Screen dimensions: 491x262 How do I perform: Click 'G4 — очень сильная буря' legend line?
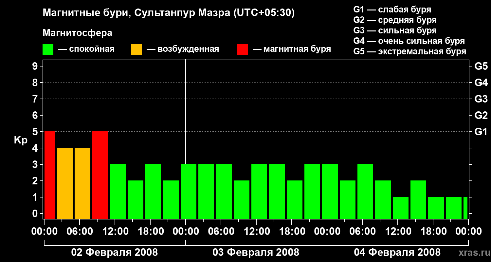[x=409, y=41]
